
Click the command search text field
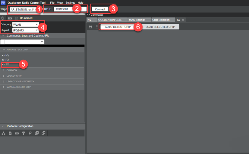click(22, 42)
